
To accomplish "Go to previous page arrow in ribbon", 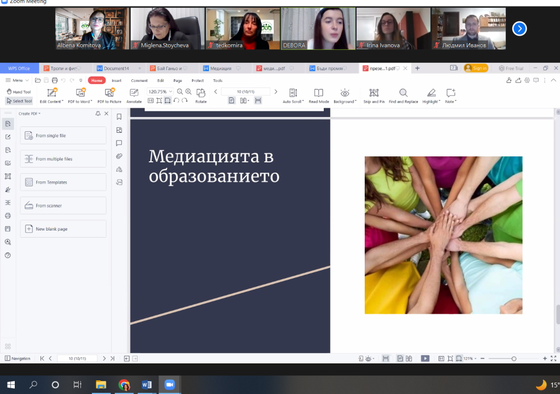I will coord(215,92).
